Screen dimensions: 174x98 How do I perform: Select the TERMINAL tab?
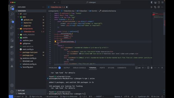(93, 68)
